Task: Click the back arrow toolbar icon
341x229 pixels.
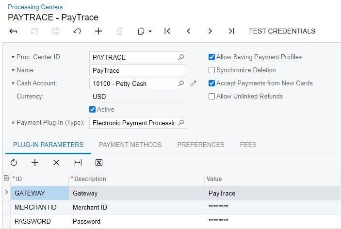Action: click(x=13, y=32)
